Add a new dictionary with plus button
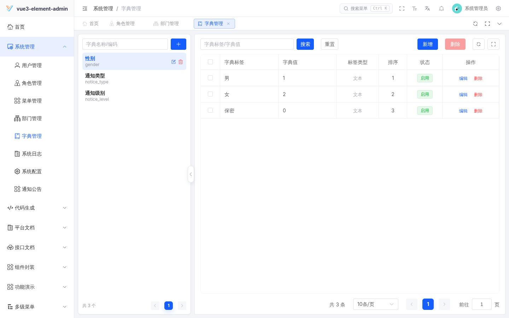Image resolution: width=509 pixels, height=318 pixels. coord(179,44)
